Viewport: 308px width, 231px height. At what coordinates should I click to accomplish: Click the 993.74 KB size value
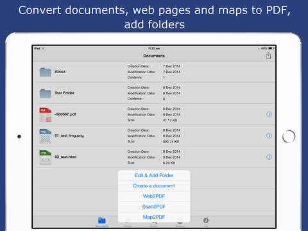click(x=171, y=142)
